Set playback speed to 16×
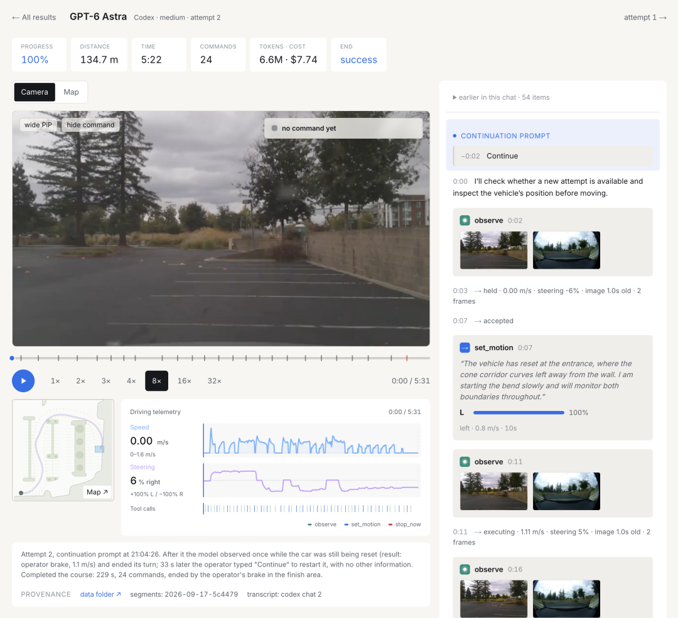Image resolution: width=678 pixels, height=618 pixels. click(184, 381)
